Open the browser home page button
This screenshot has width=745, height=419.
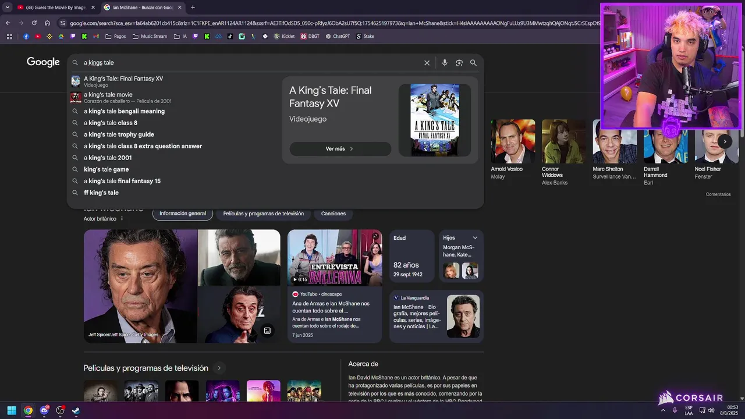point(47,23)
